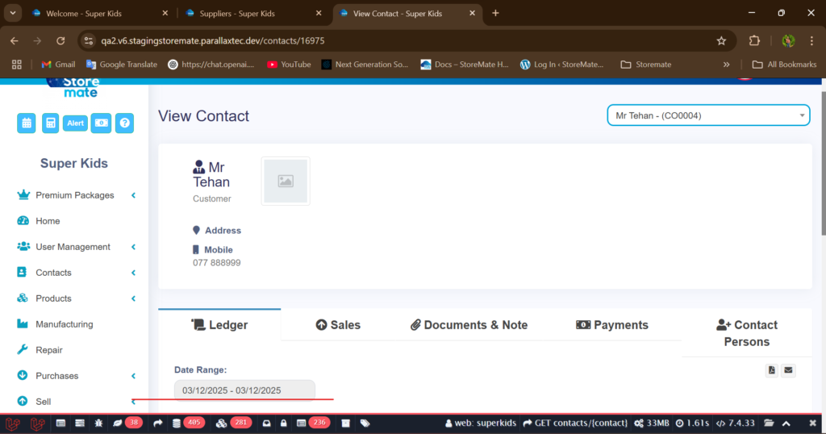Click the Products cubes icon
The height and width of the screenshot is (434, 826).
[x=23, y=298]
